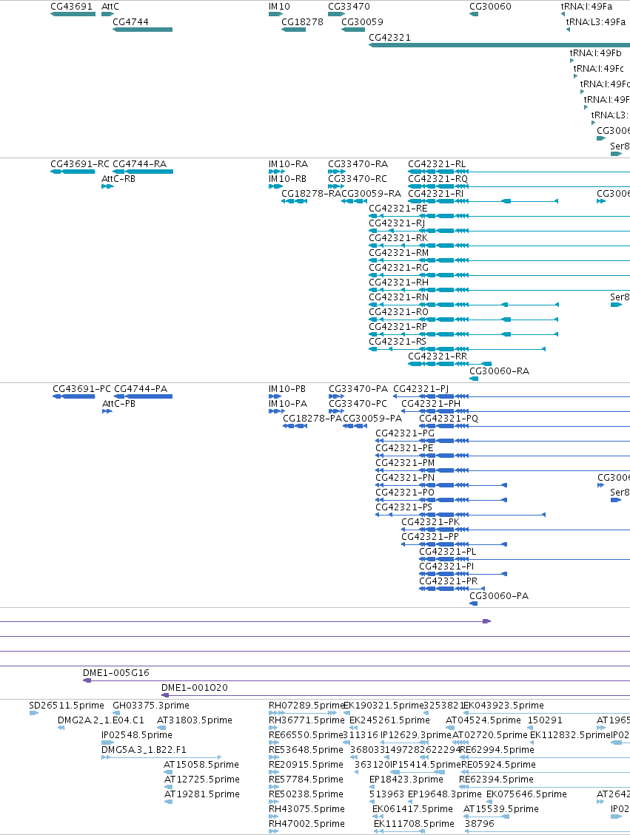Click the teal CG4744 gene arrow glyph
Screen dimensions: 630x835
point(142,30)
